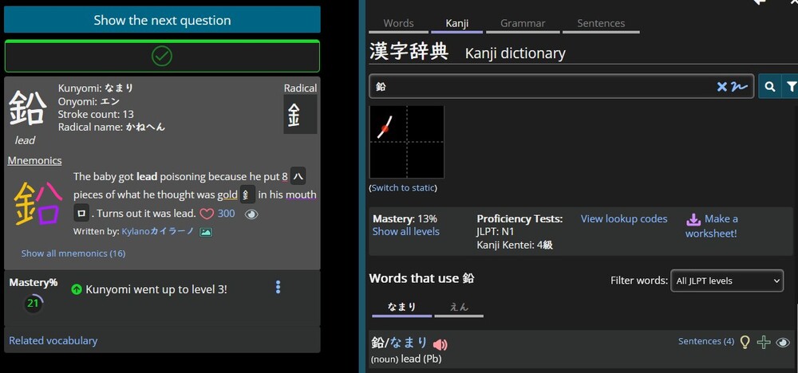The height and width of the screenshot is (373, 798).
Task: Click the heart icon beside 300 likes
Action: 207,214
